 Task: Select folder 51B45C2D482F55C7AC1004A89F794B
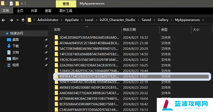[89, 71]
